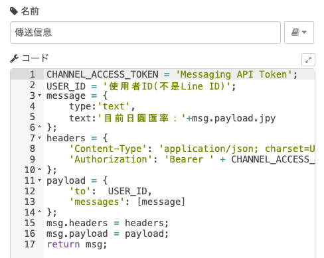Click the type:'text' line
The width and height of the screenshot is (324, 258).
[x=102, y=106]
